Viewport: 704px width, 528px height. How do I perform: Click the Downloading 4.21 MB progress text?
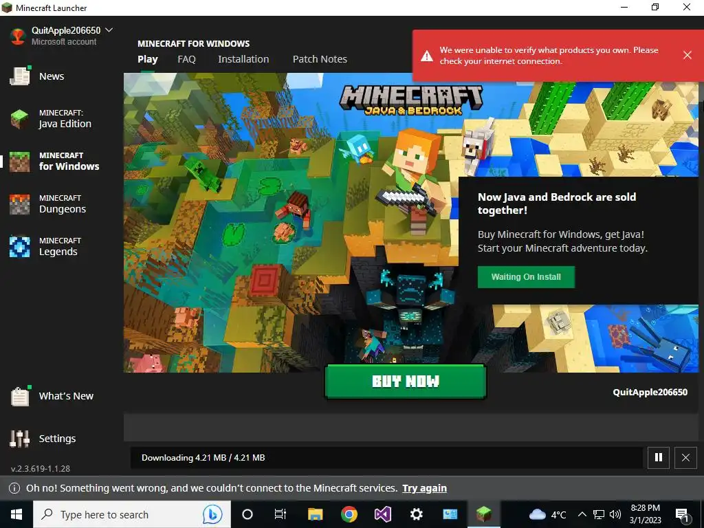point(203,457)
